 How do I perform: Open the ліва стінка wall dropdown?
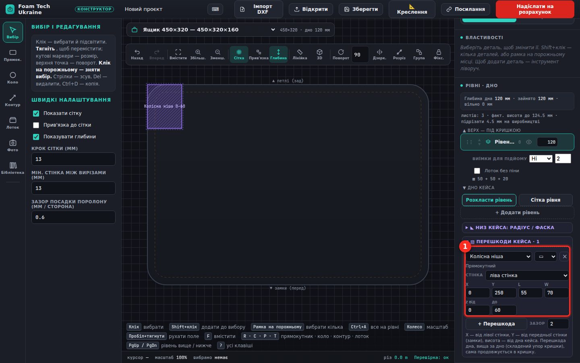[x=527, y=275]
